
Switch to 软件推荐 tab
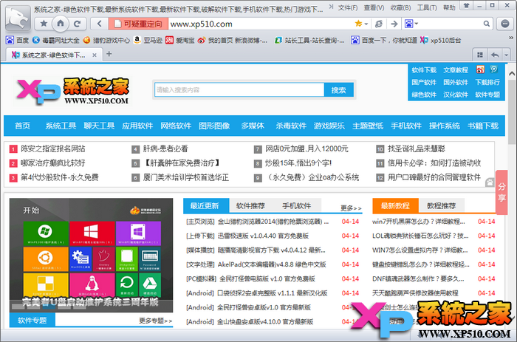point(250,206)
